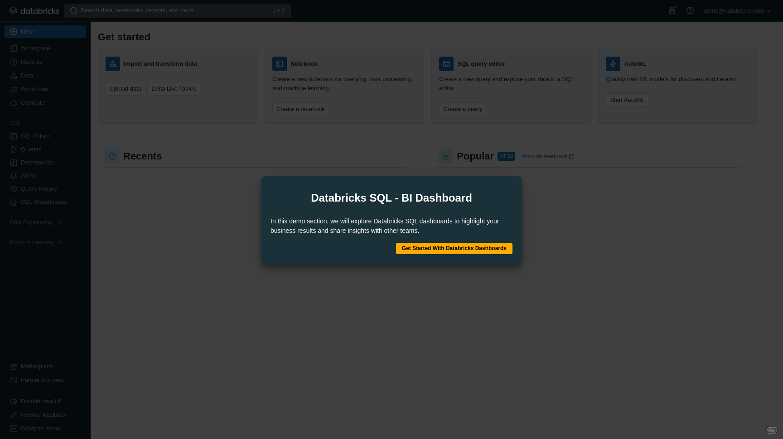Expand the Data Engineering section
The height and width of the screenshot is (439, 783).
tap(35, 222)
